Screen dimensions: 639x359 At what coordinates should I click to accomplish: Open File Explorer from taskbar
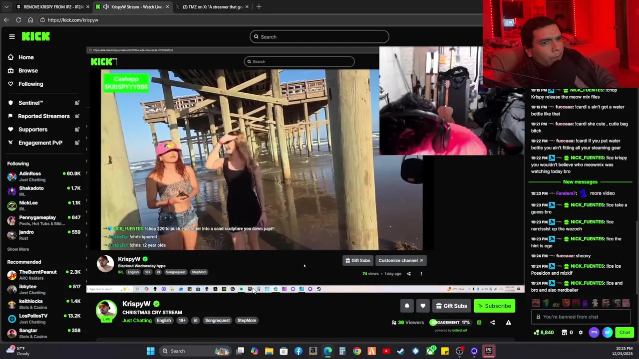(x=269, y=351)
